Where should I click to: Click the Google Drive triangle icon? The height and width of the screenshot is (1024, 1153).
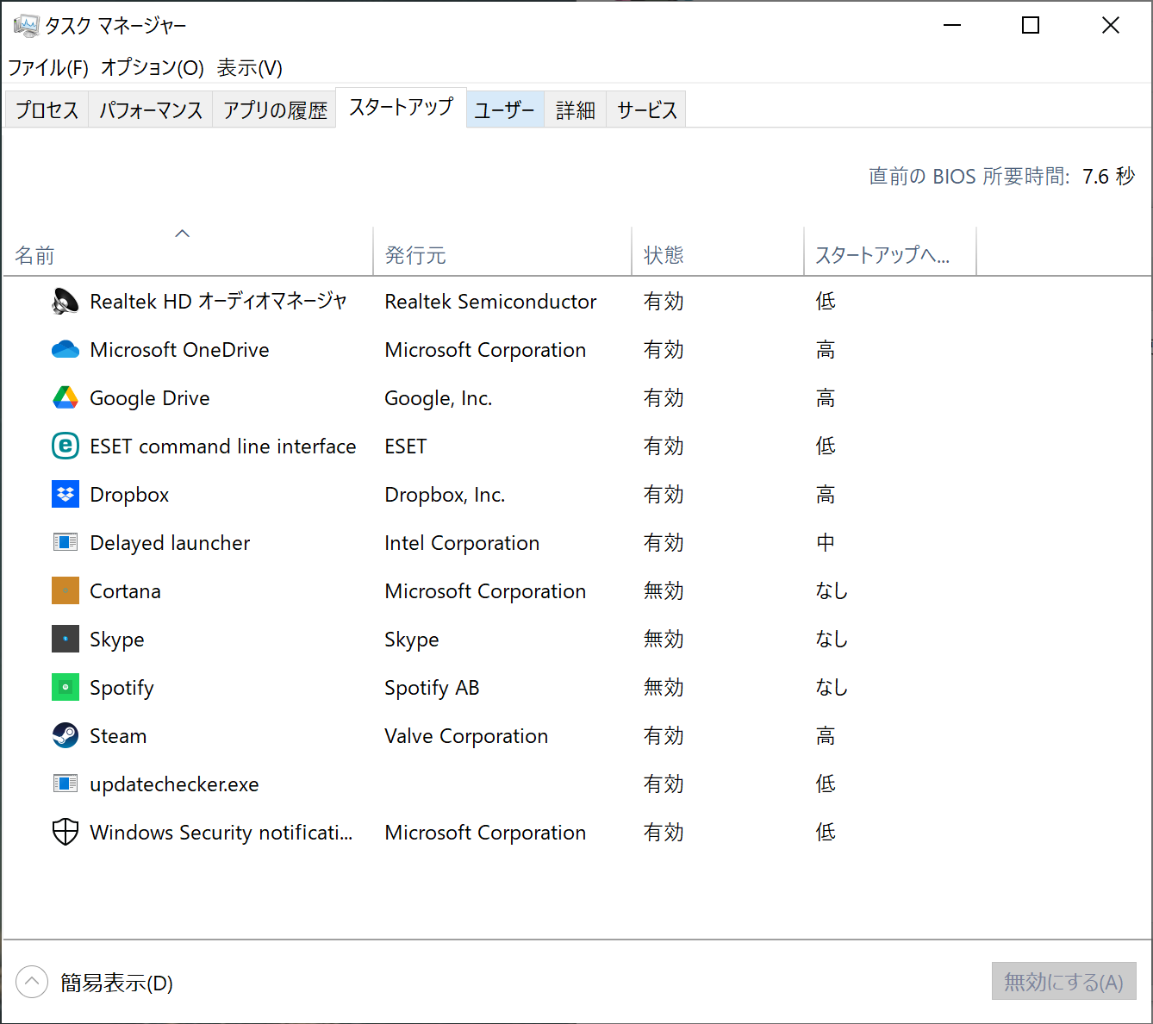click(x=65, y=397)
